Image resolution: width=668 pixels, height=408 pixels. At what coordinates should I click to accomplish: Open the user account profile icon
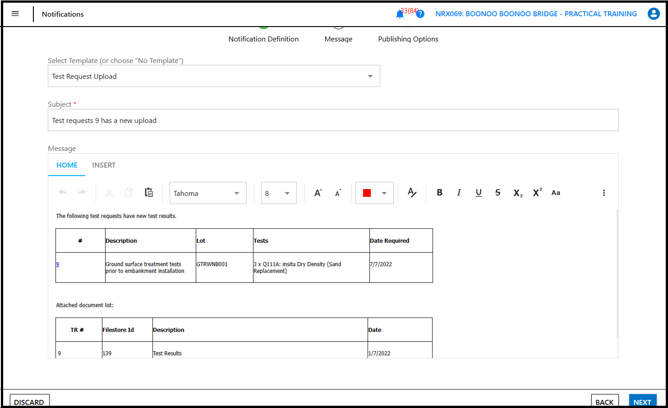pos(653,14)
